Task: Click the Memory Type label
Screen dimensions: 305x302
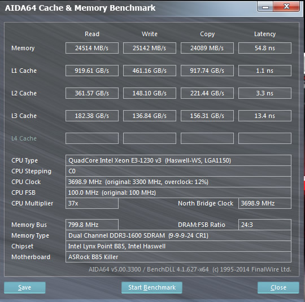Action: point(30,235)
